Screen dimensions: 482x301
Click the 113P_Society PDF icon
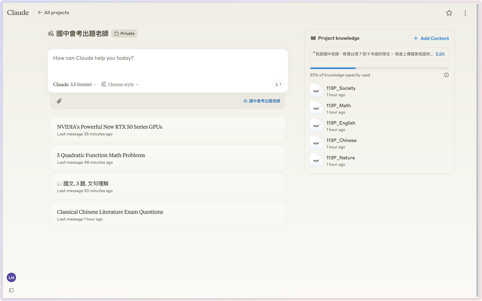click(x=316, y=90)
